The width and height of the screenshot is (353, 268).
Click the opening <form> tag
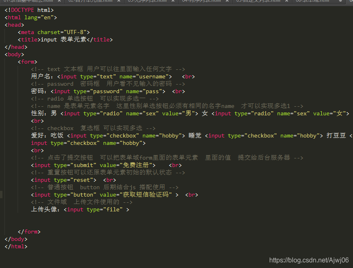tap(28, 62)
